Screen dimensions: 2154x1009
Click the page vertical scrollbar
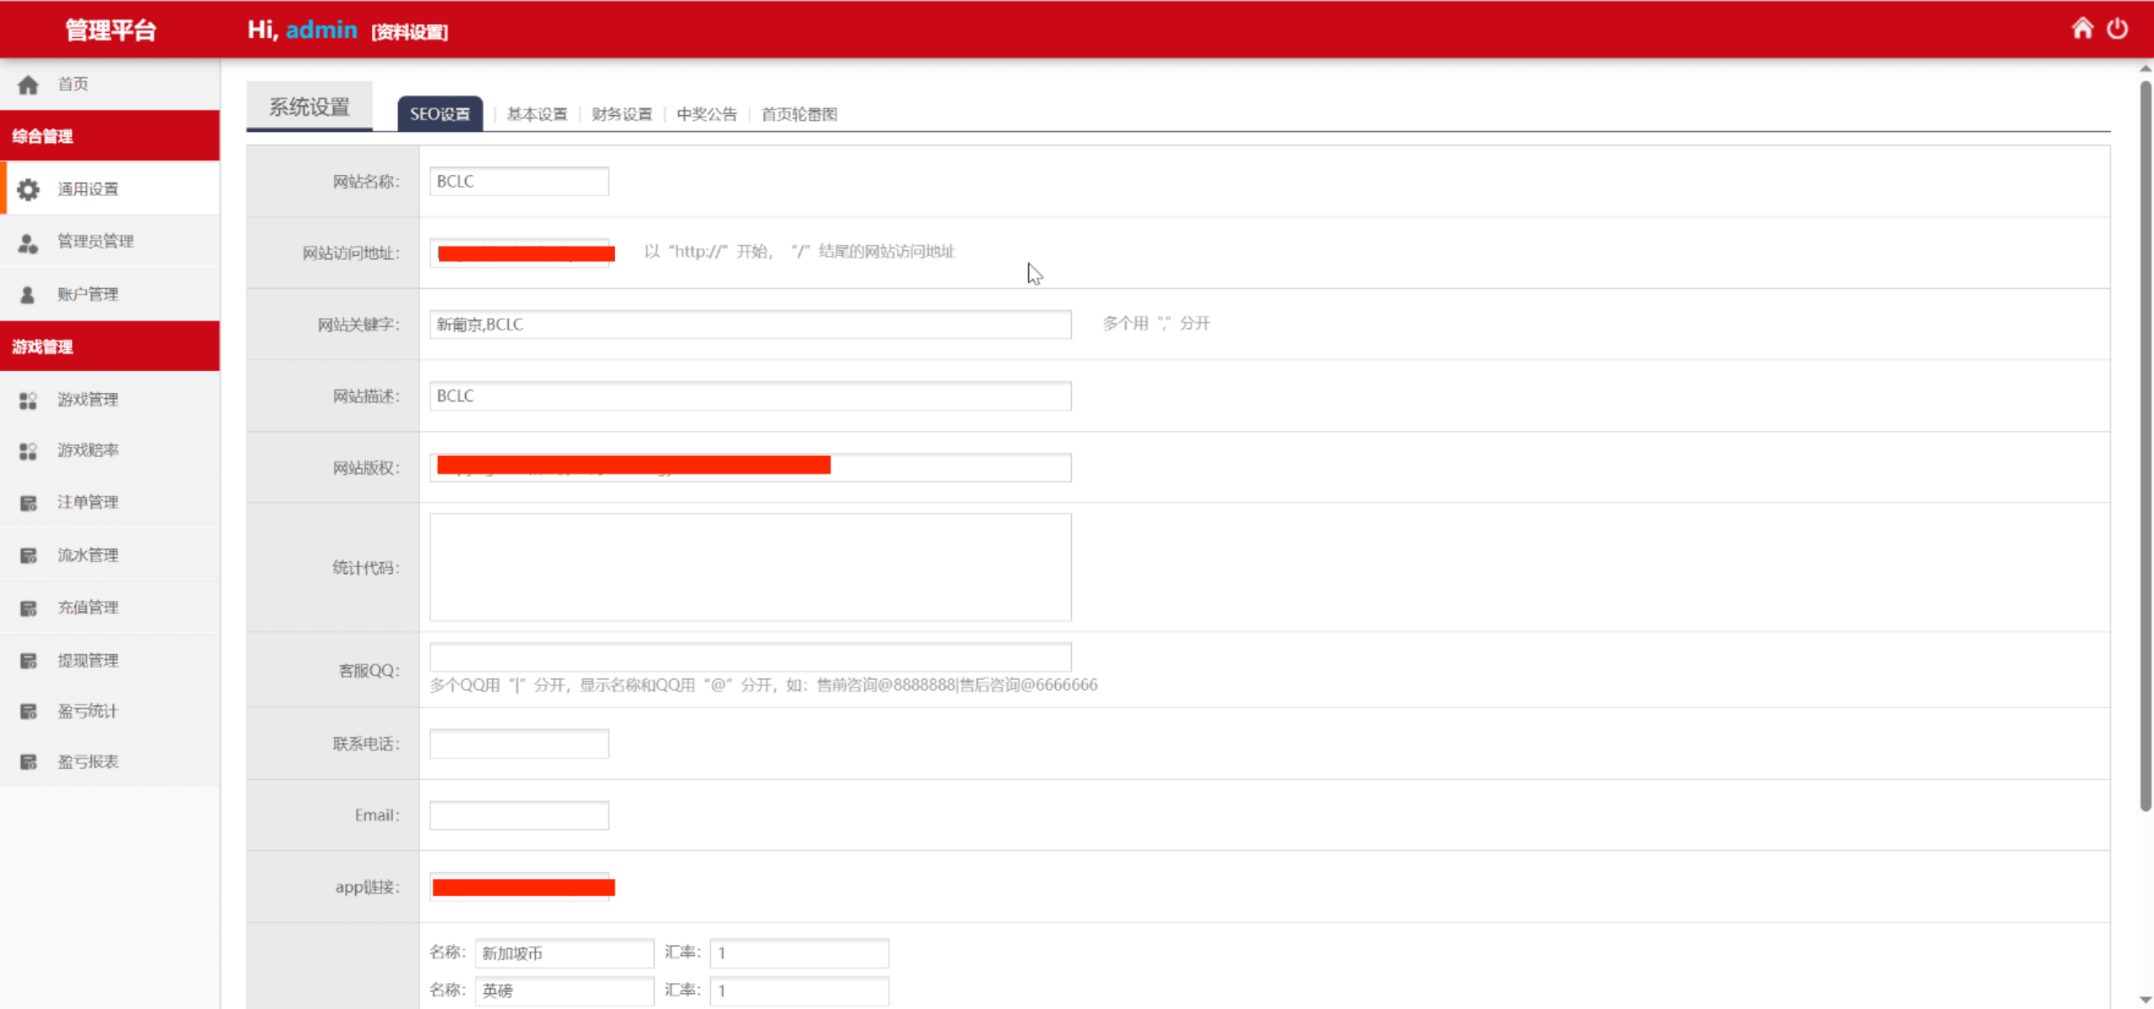coord(2145,446)
